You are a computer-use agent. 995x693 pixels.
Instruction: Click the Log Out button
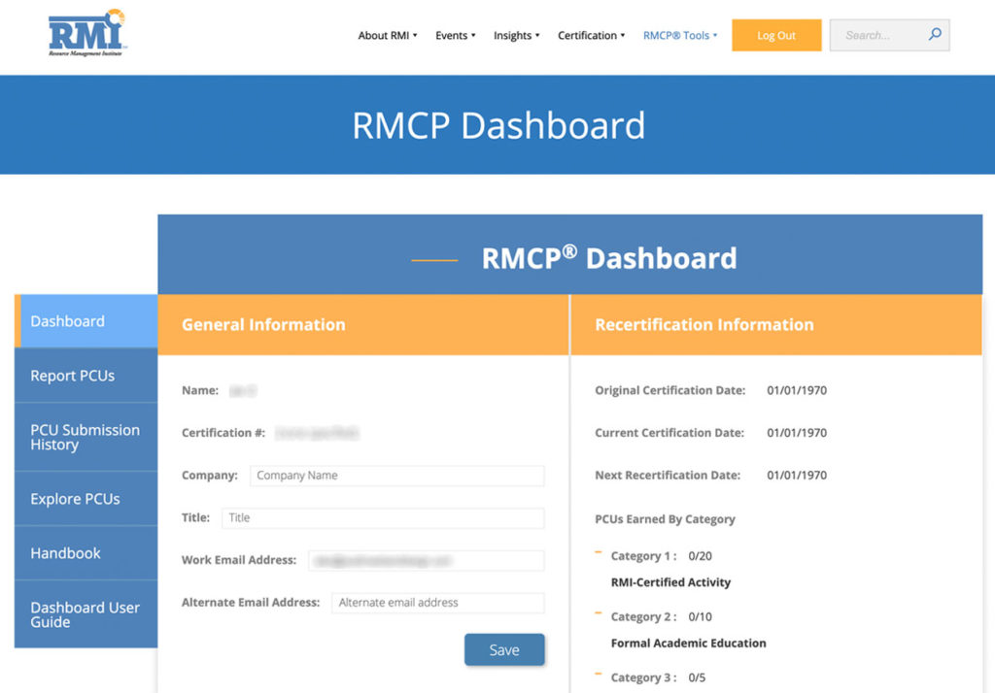pos(776,35)
